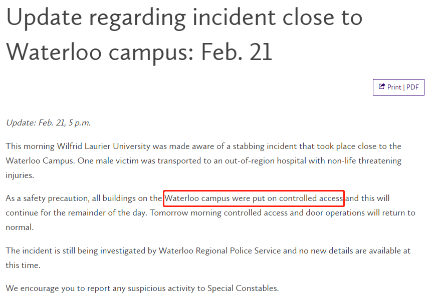This screenshot has height=298, width=443.
Task: Click 'Waterloo Regional Police Service' text
Action: [220, 251]
